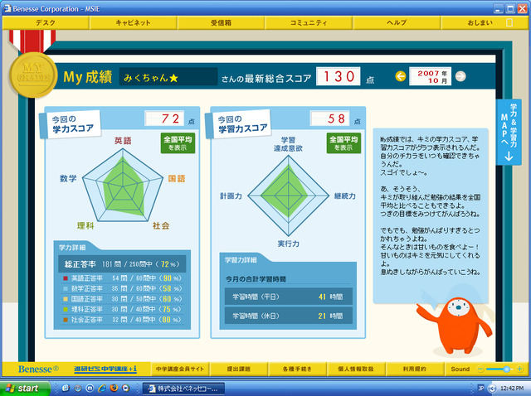Launch Internet Explorer from quick launch
Screen dimensions: 531x396
point(102,388)
